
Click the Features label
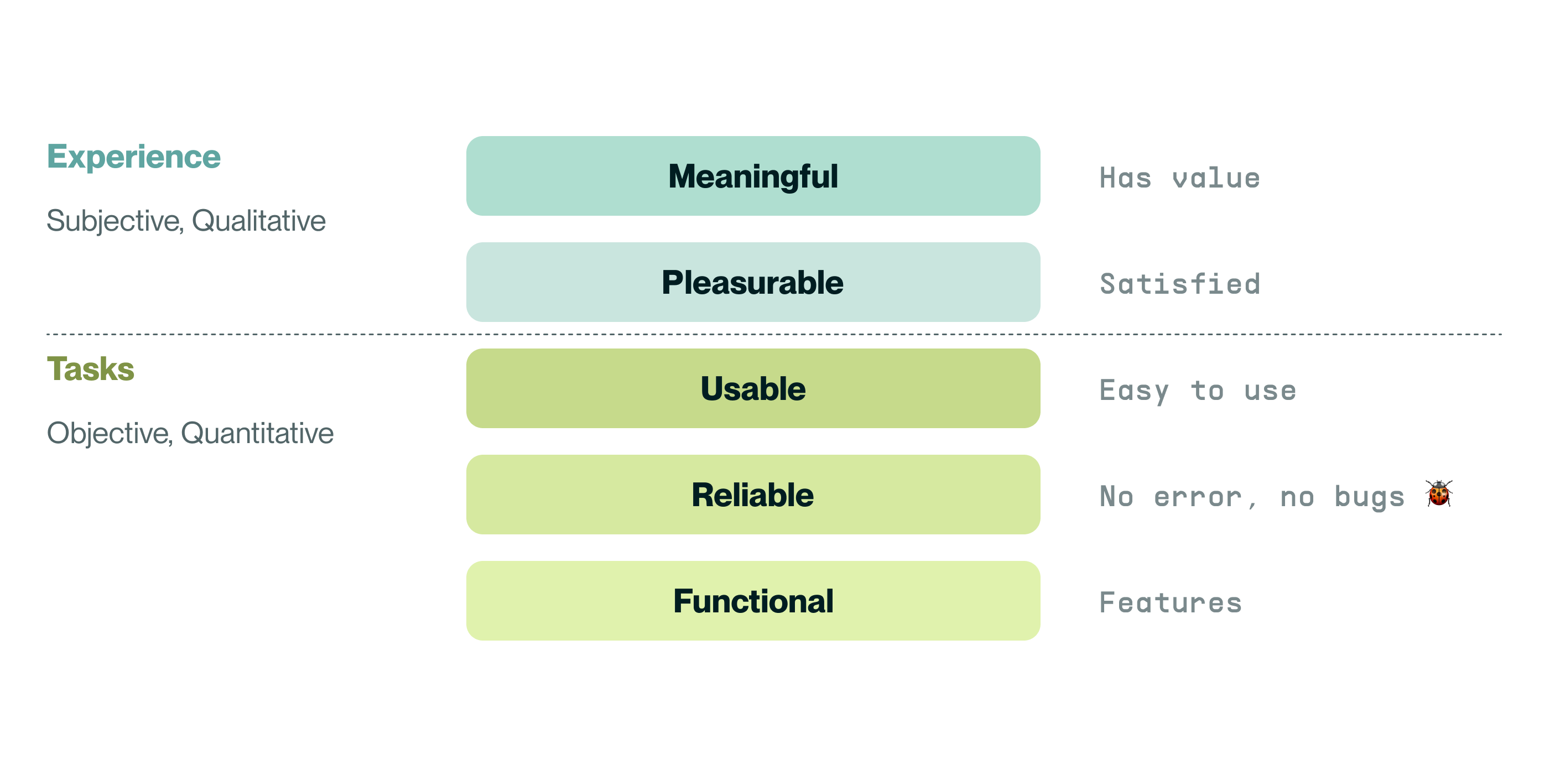[1171, 602]
